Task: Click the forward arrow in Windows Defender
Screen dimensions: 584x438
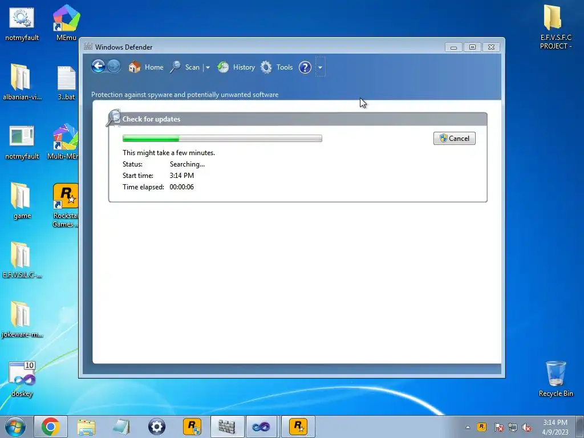Action: (x=114, y=67)
